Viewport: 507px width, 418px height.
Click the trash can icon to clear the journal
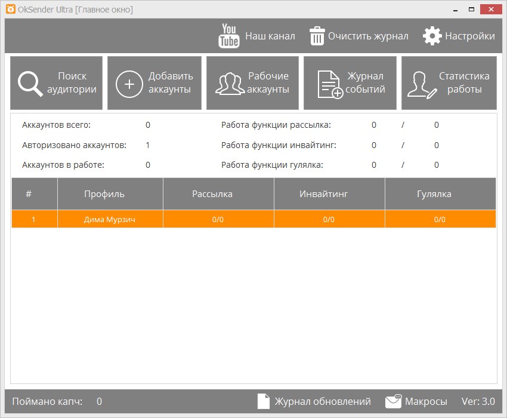[317, 36]
